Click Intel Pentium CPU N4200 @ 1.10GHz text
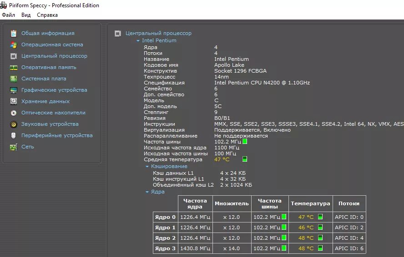Image resolution: width=404 pixels, height=257 pixels. coord(262,83)
